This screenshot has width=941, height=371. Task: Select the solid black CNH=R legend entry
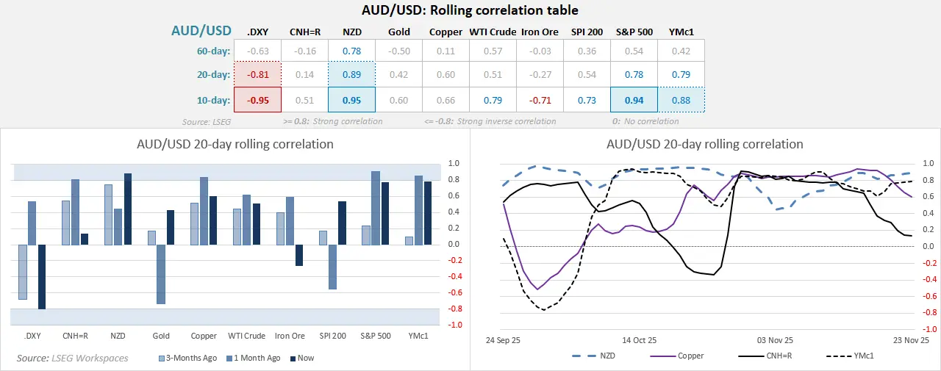pos(751,356)
